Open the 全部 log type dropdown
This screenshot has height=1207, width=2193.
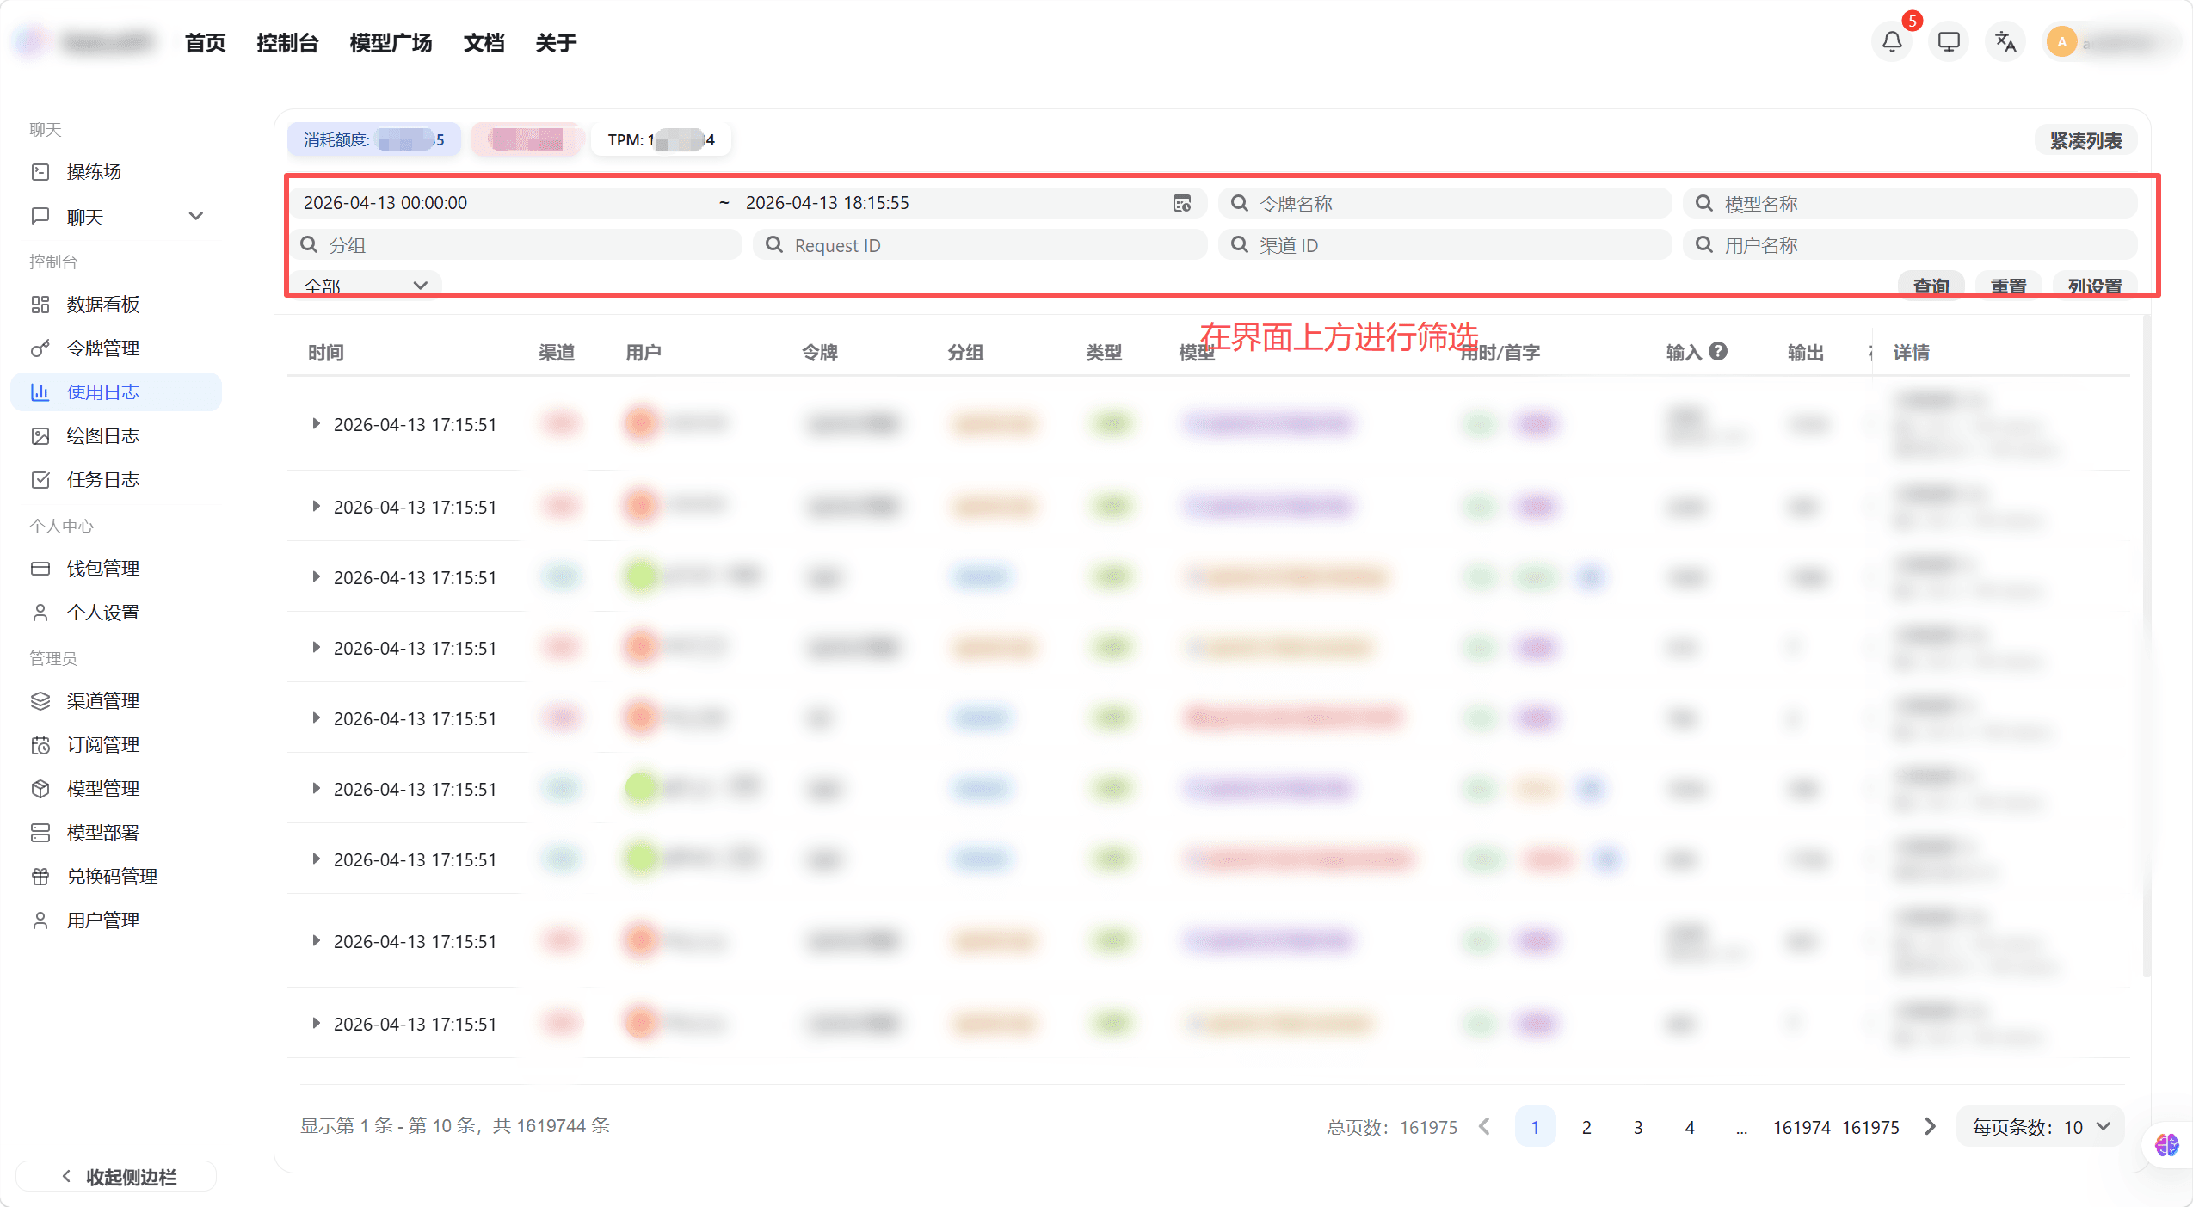(x=366, y=285)
